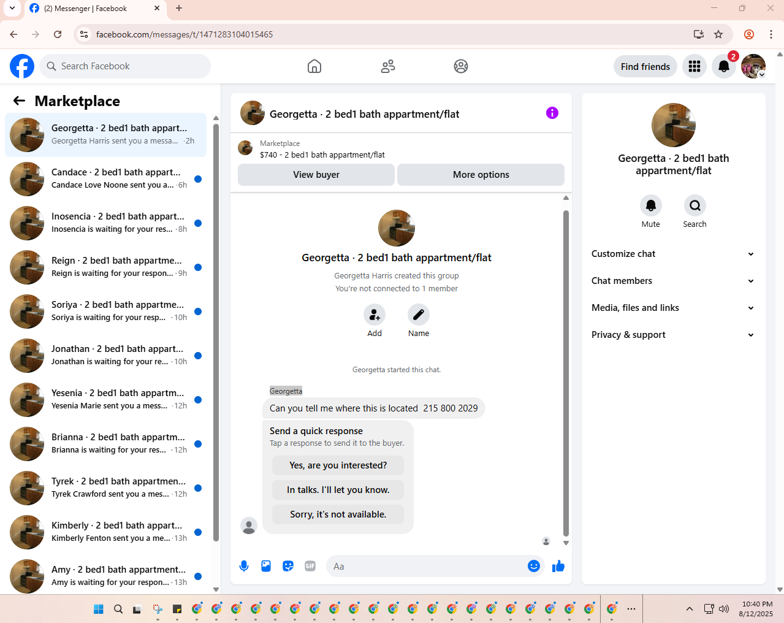Click chat messages vertical scrollbar
The image size is (784, 623).
tap(566, 373)
